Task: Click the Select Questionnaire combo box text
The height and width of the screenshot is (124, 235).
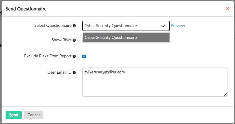Action: click(x=111, y=26)
